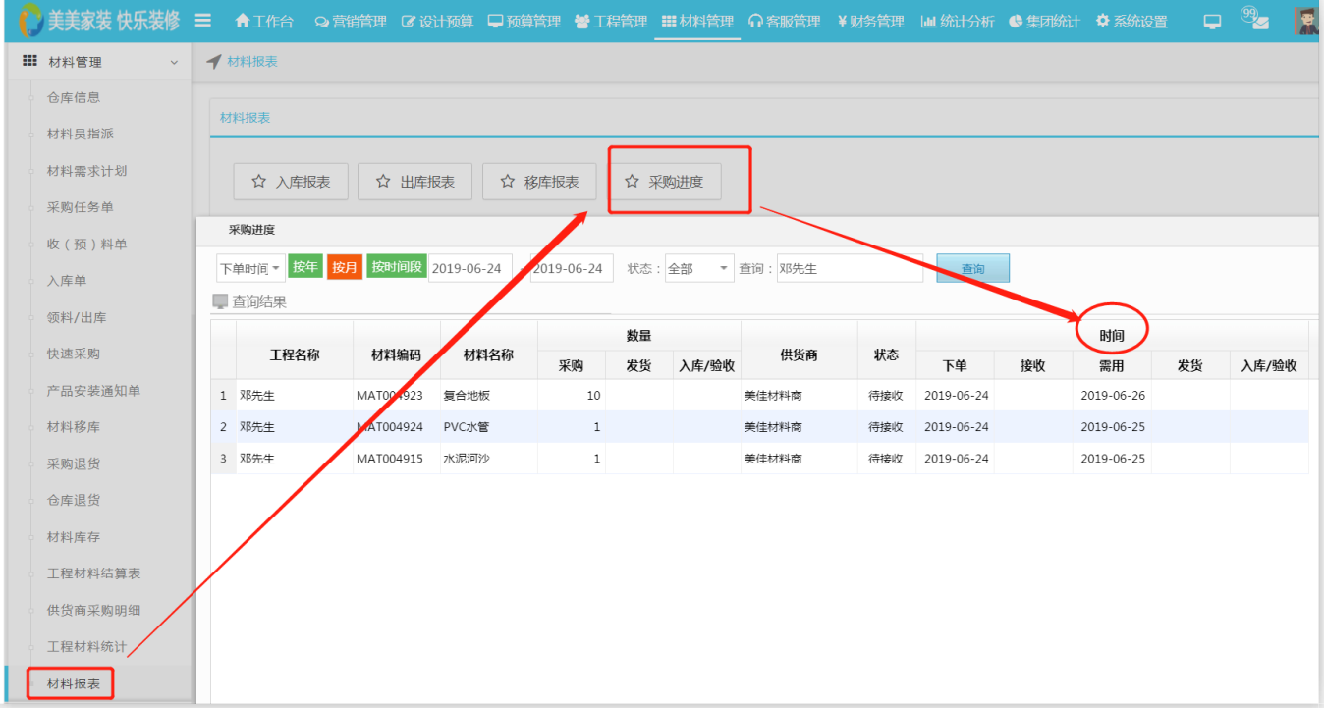
Task: Open 入库报表 star button
Action: coord(291,182)
